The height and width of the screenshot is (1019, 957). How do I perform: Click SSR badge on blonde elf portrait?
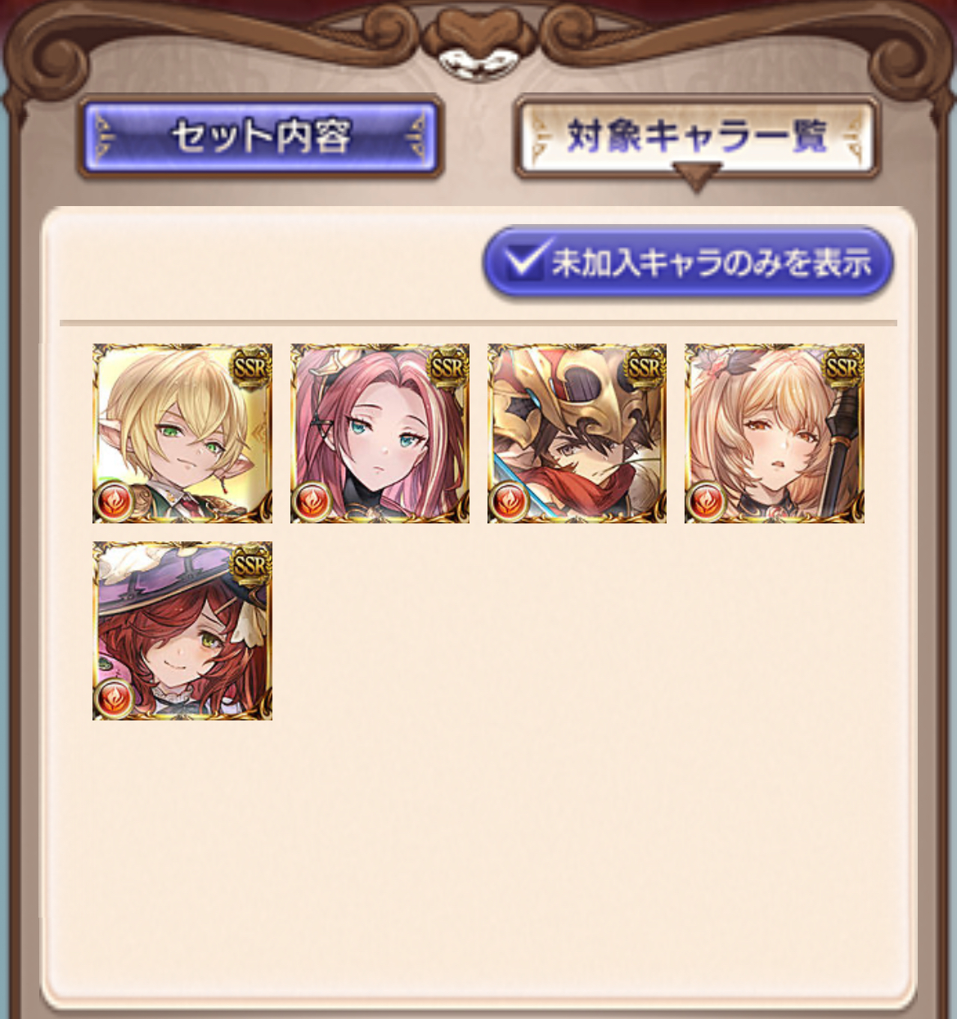click(x=249, y=367)
